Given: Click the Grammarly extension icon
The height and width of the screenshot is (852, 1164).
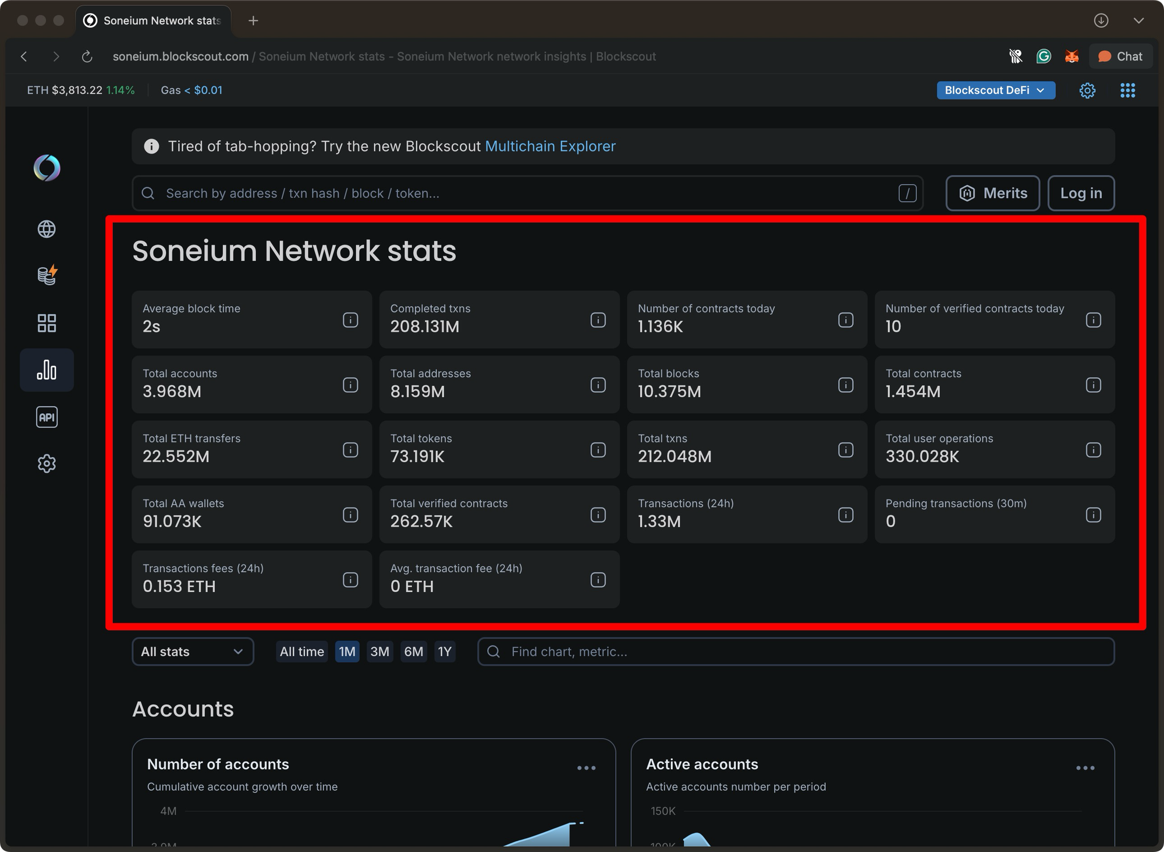Looking at the screenshot, I should tap(1044, 56).
